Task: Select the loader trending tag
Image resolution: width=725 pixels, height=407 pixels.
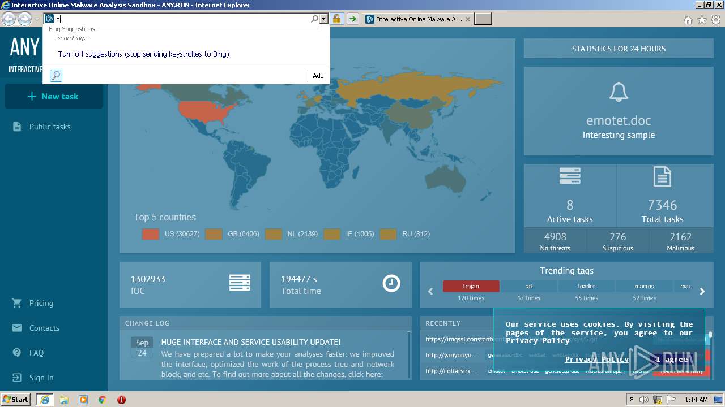Action: click(586, 286)
